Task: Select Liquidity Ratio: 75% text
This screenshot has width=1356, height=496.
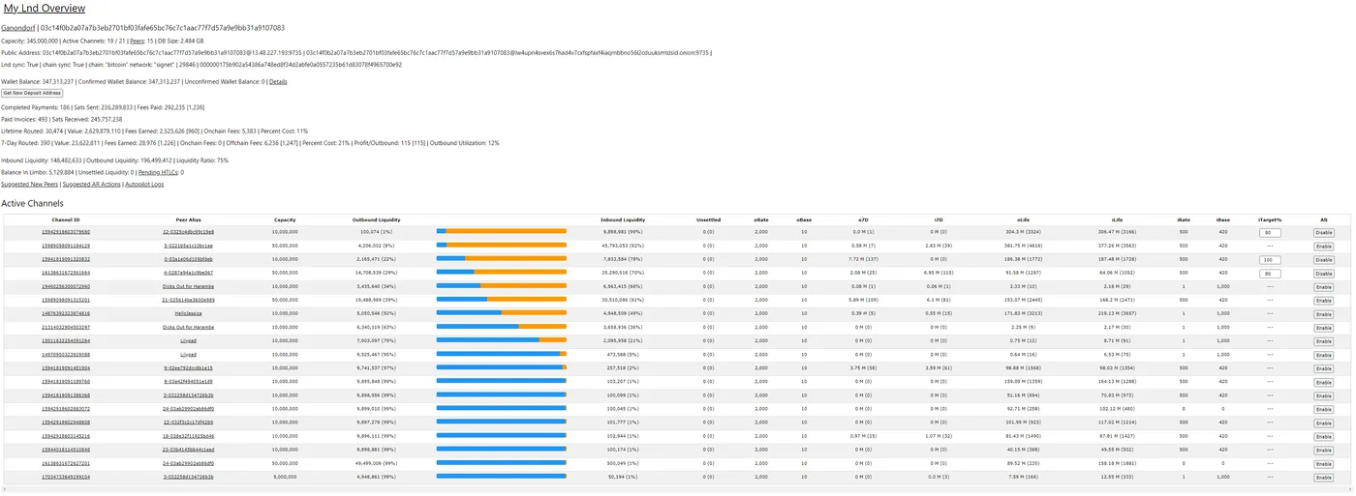Action: coord(202,160)
